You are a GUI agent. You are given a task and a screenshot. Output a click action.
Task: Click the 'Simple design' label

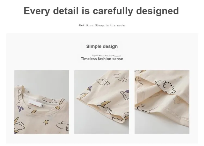pyautogui.click(x=102, y=46)
